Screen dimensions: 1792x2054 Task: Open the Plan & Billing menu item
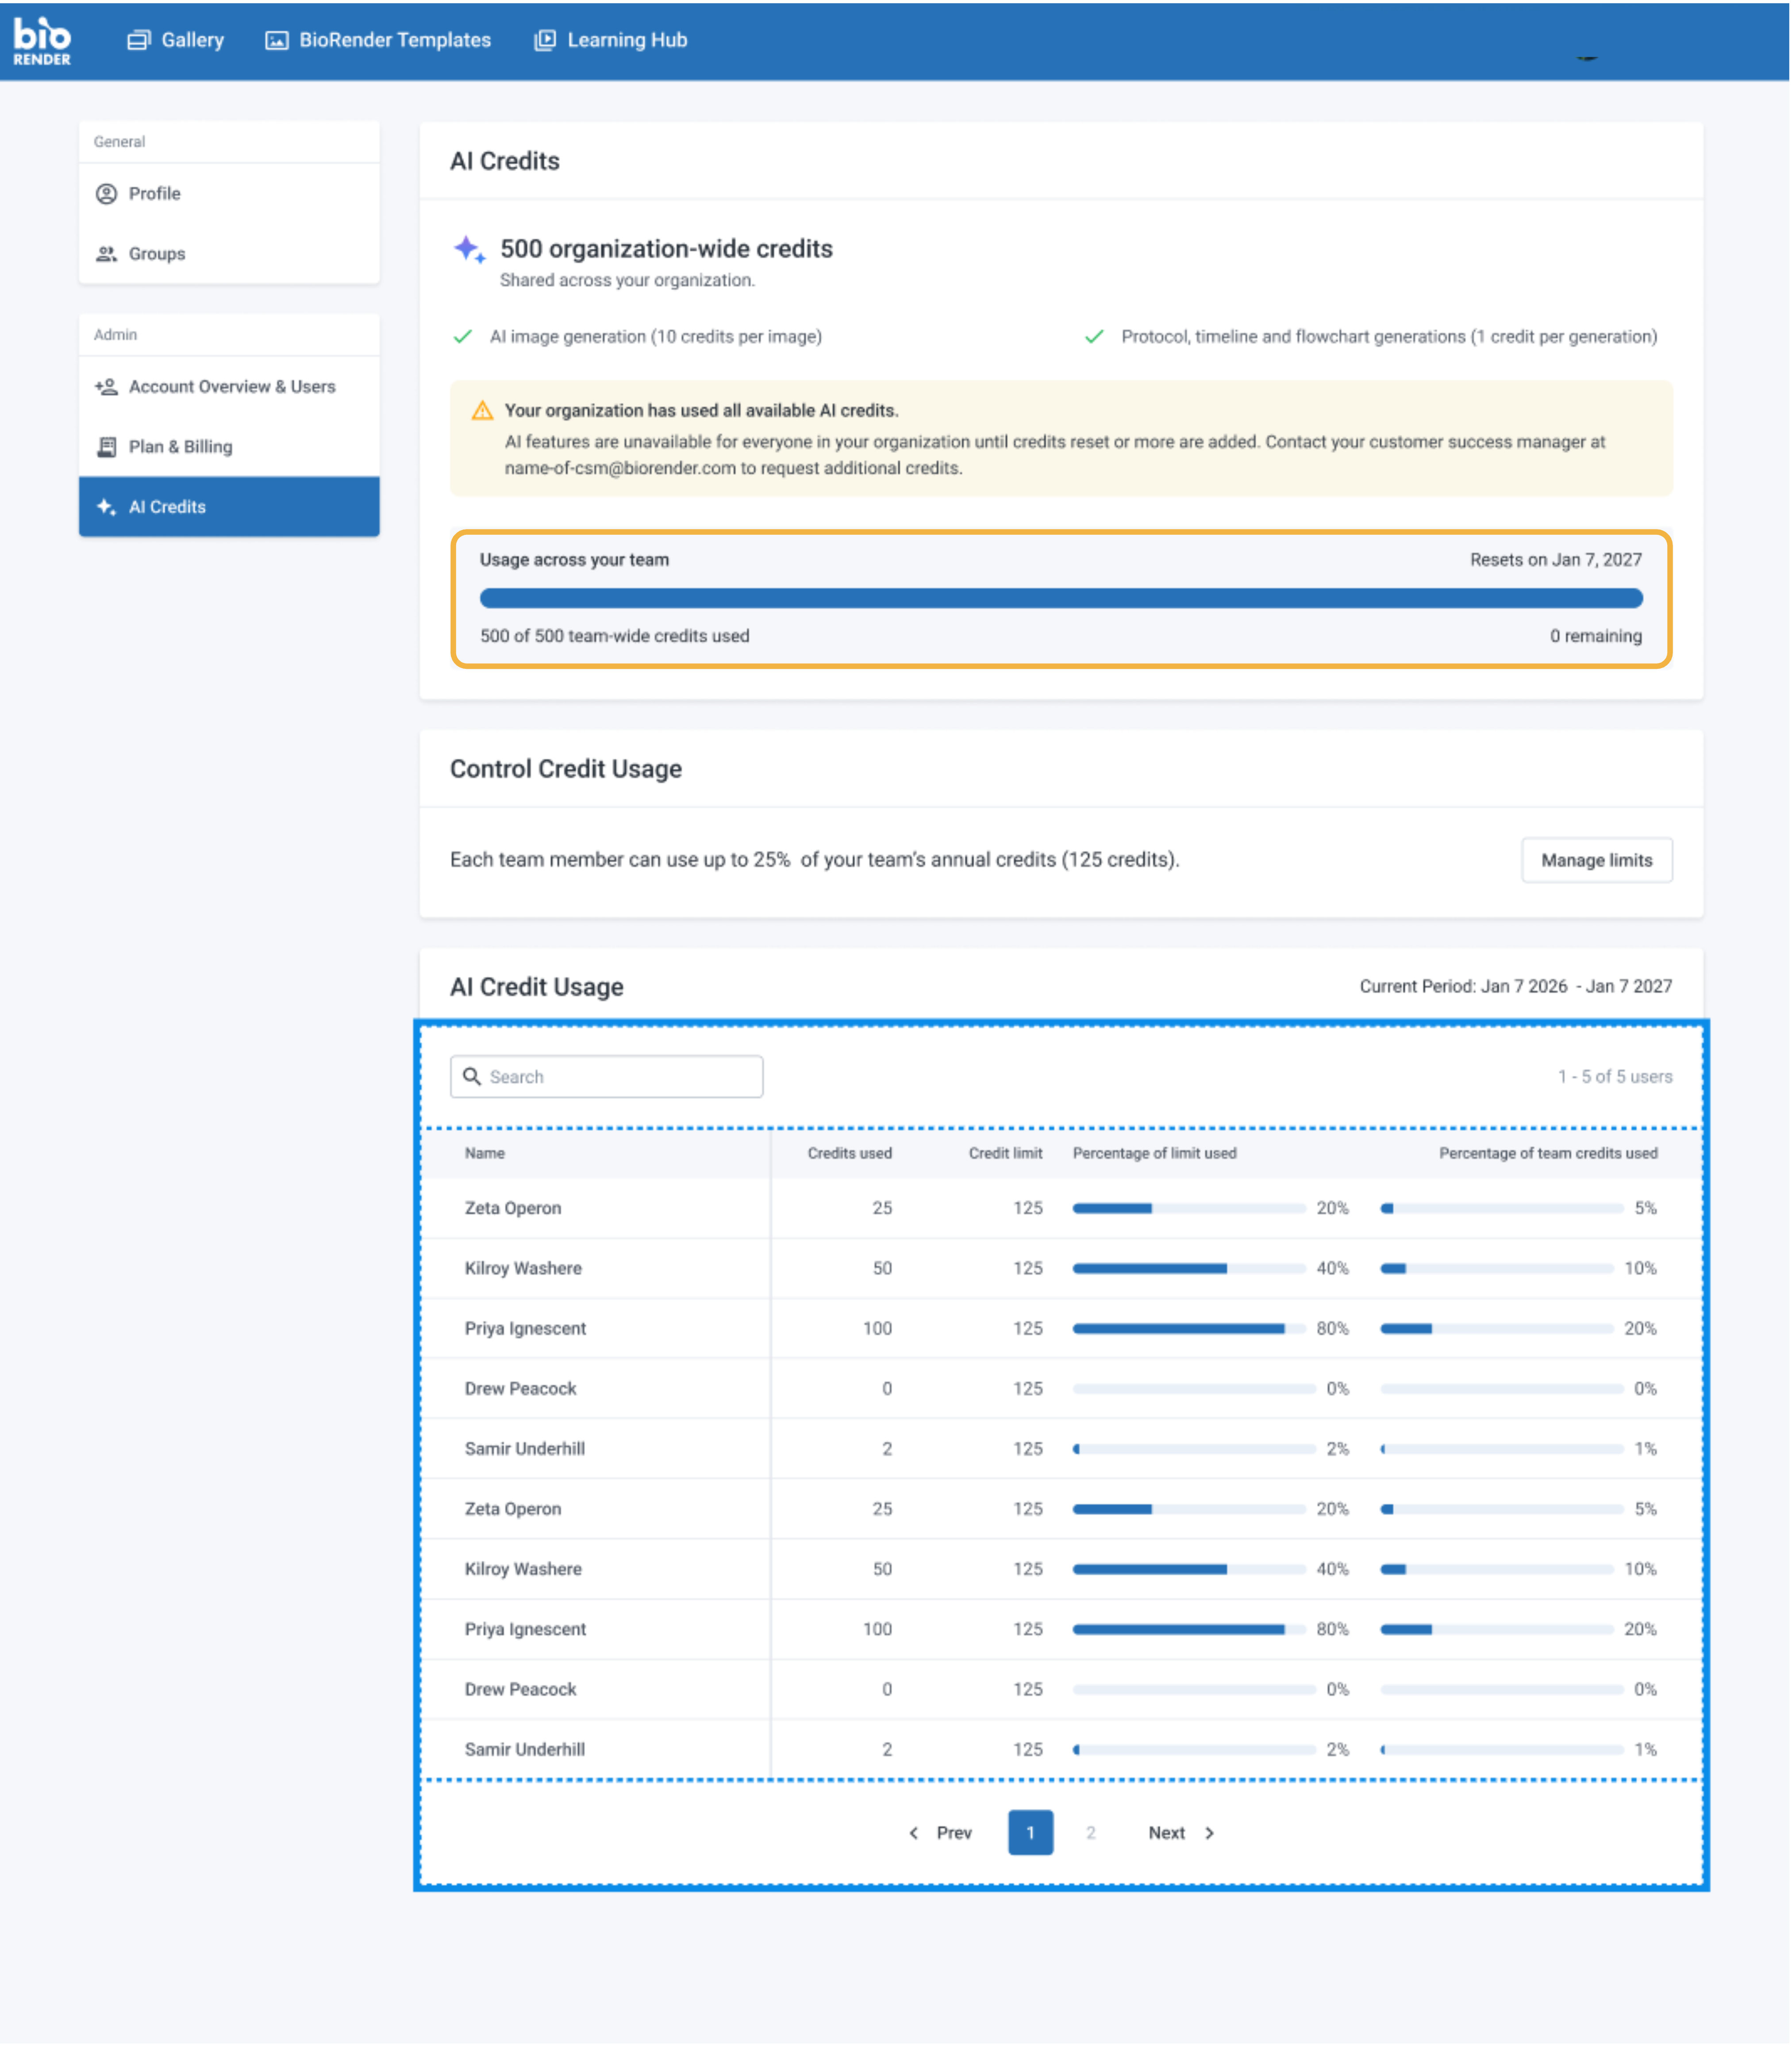180,447
